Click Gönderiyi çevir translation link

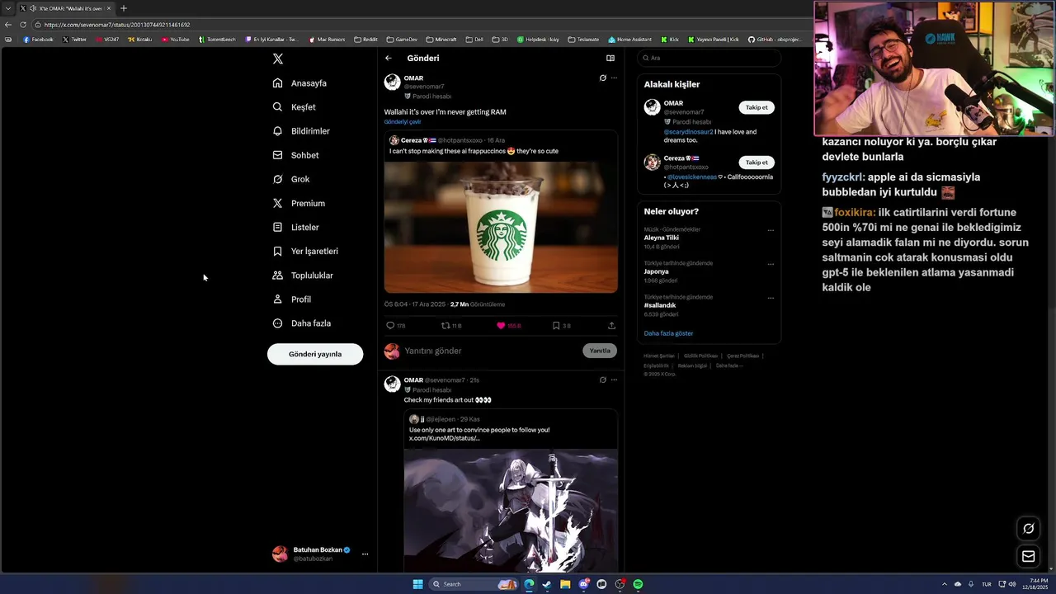pos(403,122)
